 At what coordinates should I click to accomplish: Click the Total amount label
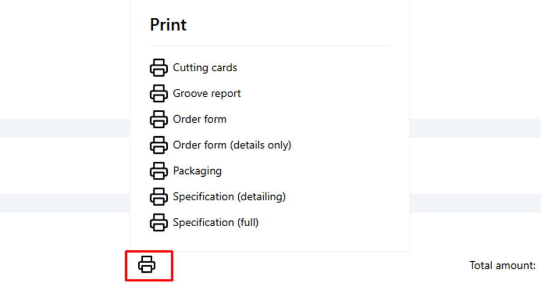click(502, 266)
